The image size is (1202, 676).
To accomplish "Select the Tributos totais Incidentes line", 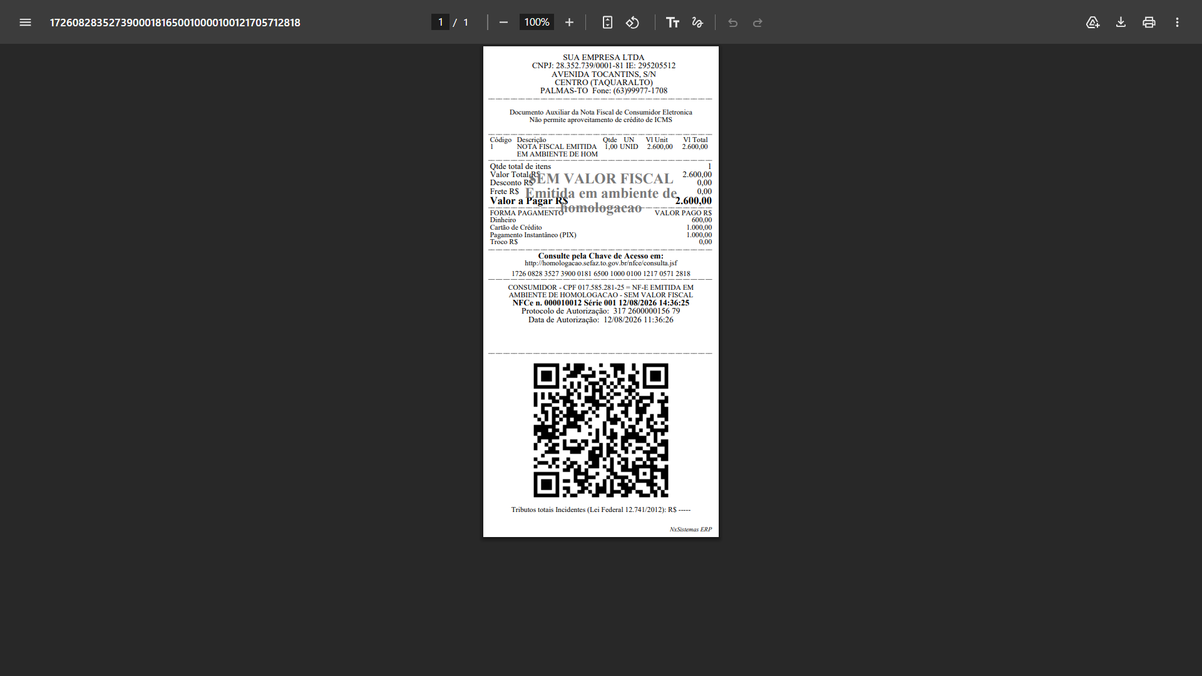I will tap(601, 510).
